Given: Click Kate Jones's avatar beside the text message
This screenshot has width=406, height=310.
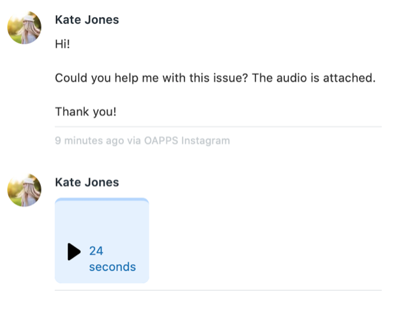Looking at the screenshot, I should click(x=24, y=27).
